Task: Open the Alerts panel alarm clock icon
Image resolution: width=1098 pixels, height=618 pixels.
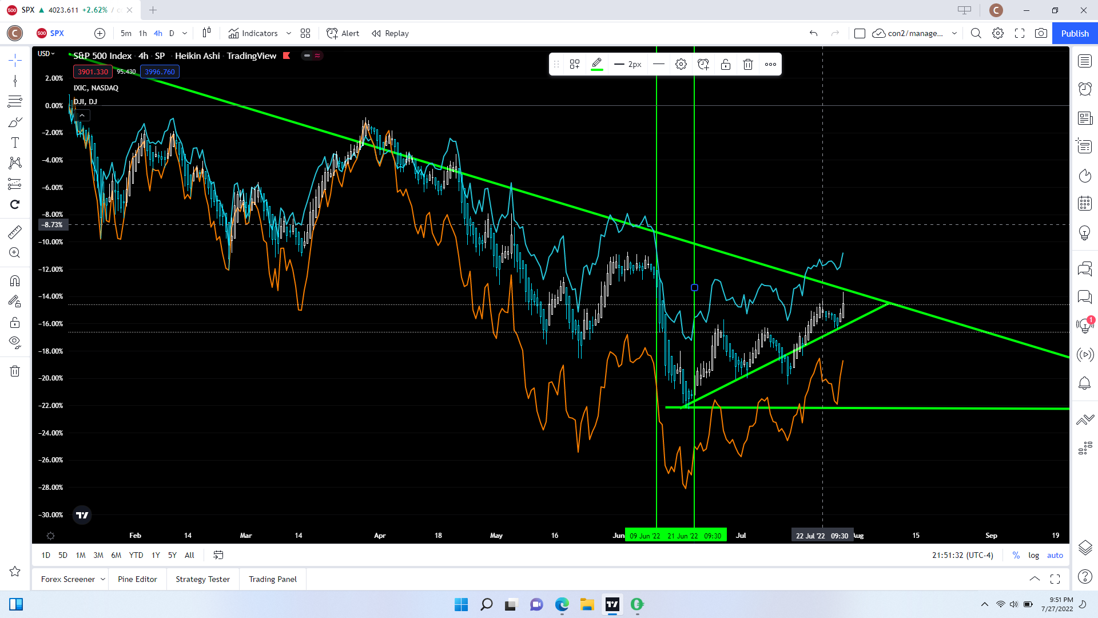Action: coord(1085,89)
